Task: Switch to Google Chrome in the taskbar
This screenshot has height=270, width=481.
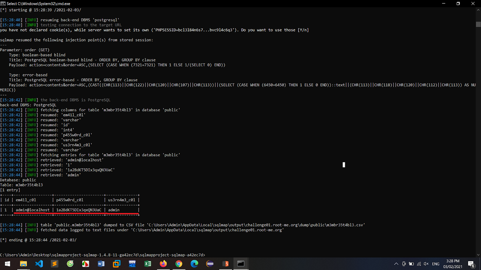Action: pyautogui.click(x=179, y=264)
